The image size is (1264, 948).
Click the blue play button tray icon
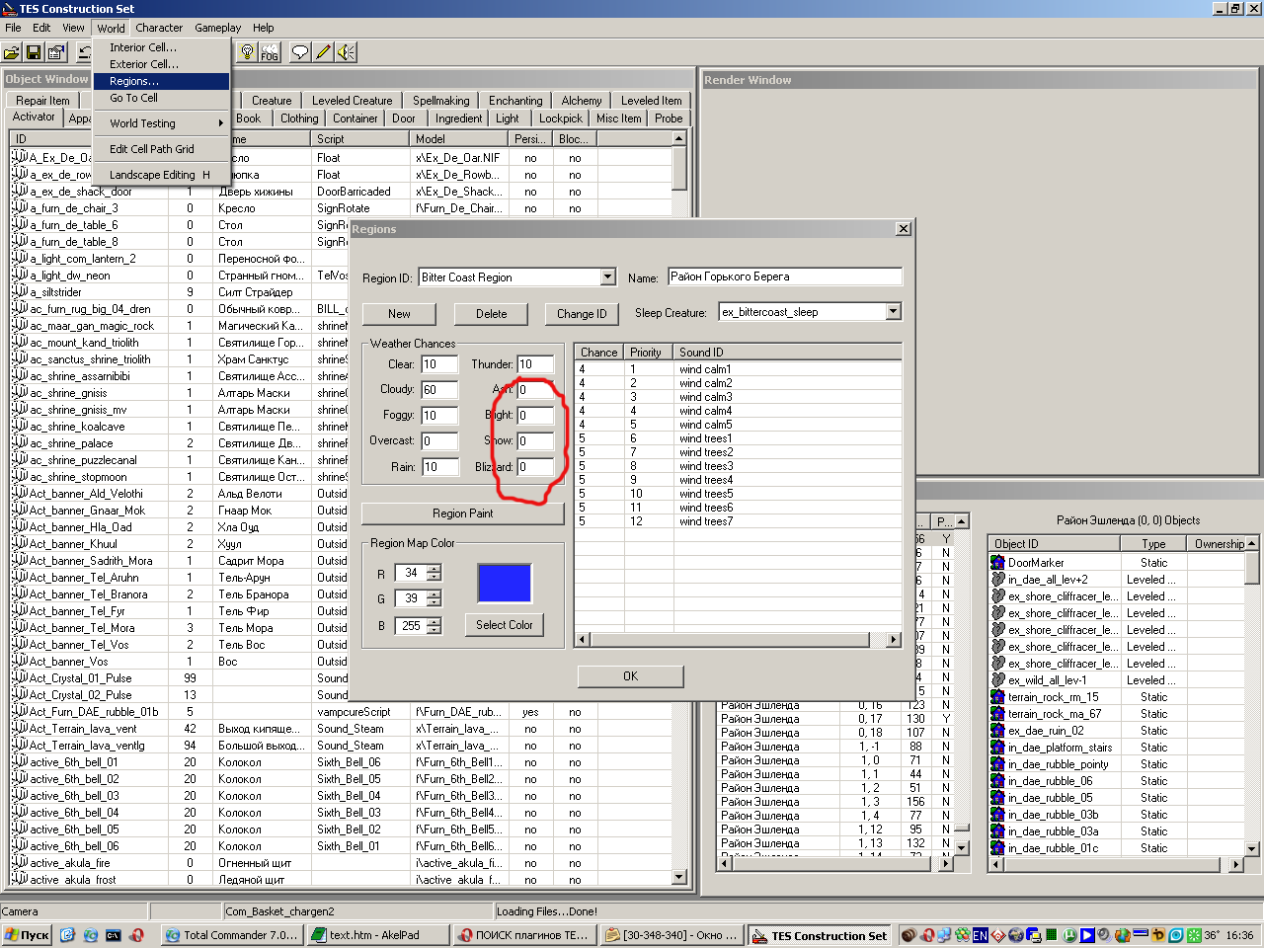(x=1087, y=935)
